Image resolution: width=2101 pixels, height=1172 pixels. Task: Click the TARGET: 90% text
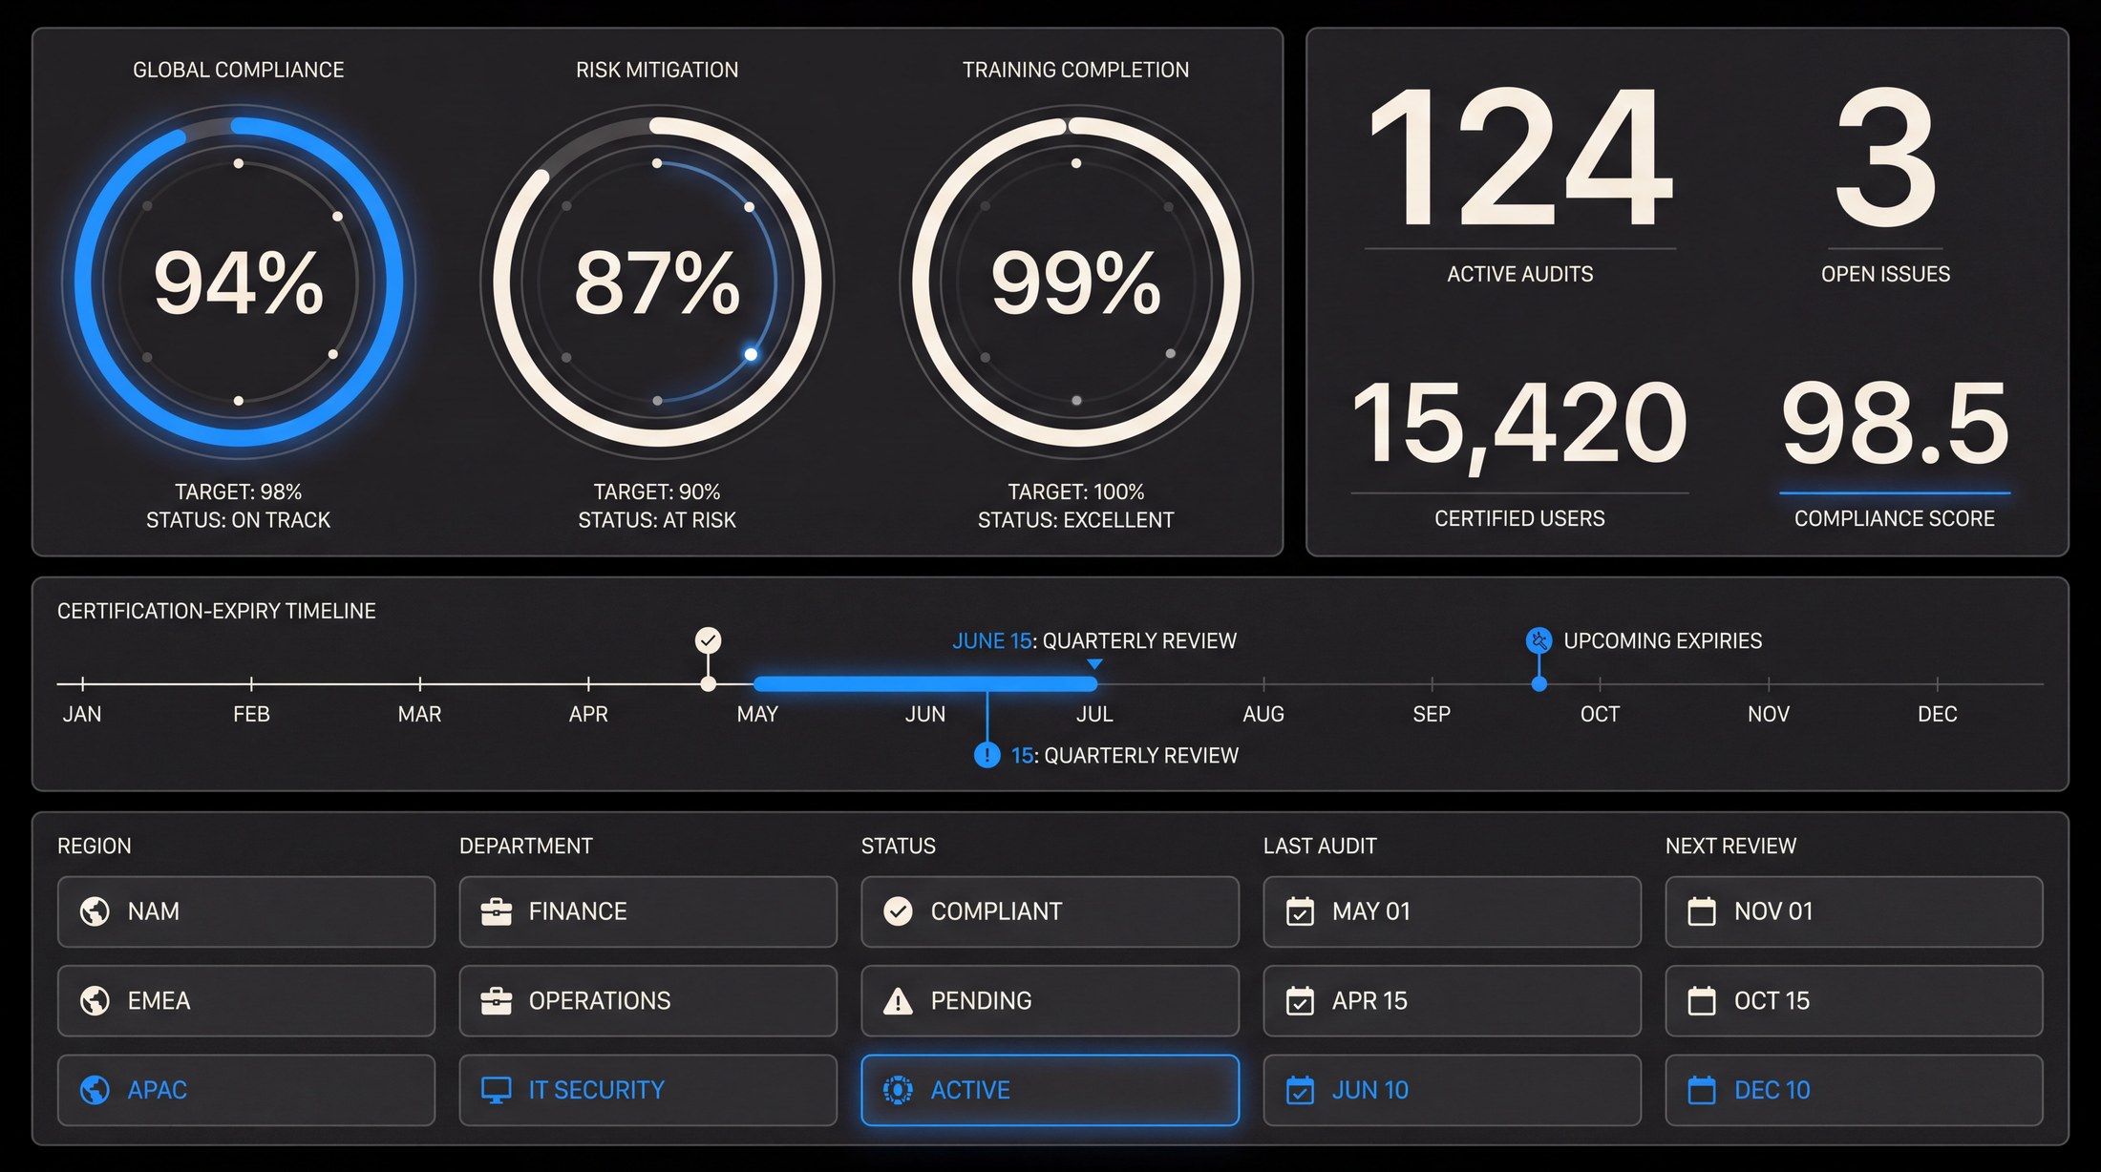657,492
